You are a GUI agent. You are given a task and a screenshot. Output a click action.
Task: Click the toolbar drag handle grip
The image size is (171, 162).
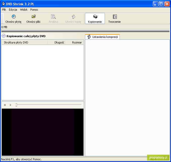(x=2, y=18)
